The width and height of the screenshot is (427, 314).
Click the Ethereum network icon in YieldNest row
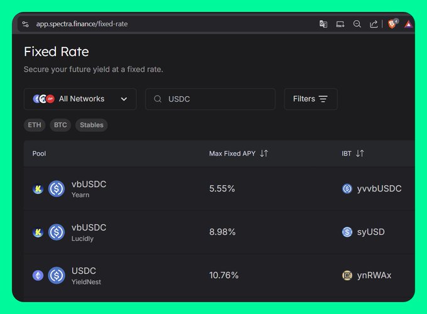pyautogui.click(x=38, y=275)
